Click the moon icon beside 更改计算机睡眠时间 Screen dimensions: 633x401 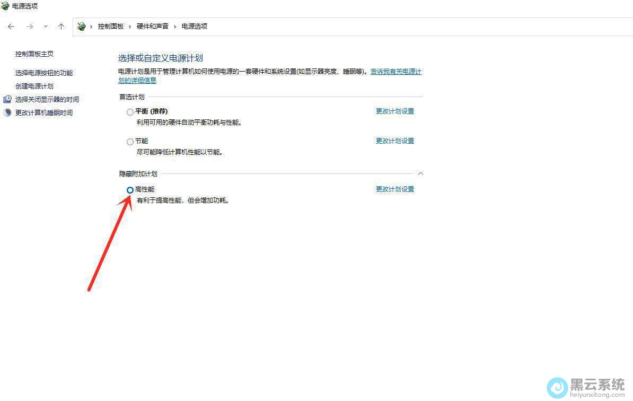tap(7, 113)
